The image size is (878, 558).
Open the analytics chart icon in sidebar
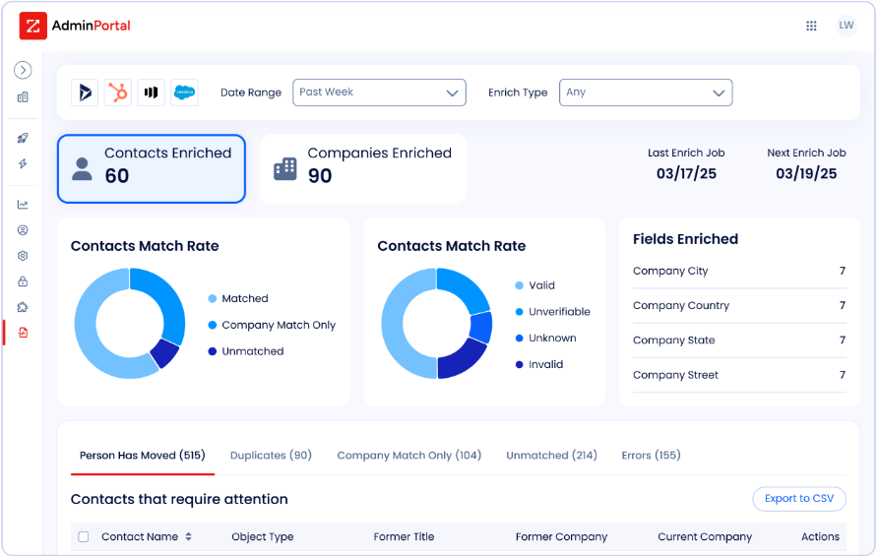click(x=23, y=205)
